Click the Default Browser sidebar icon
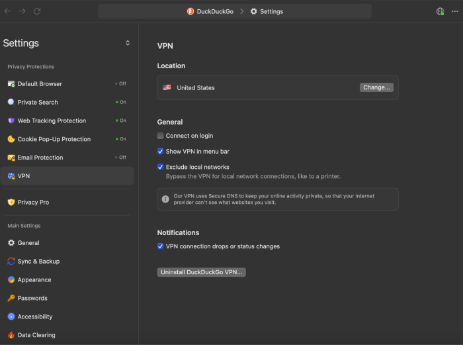The image size is (463, 345). 11,84
